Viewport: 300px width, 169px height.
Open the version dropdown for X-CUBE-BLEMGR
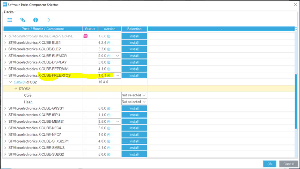118,56
